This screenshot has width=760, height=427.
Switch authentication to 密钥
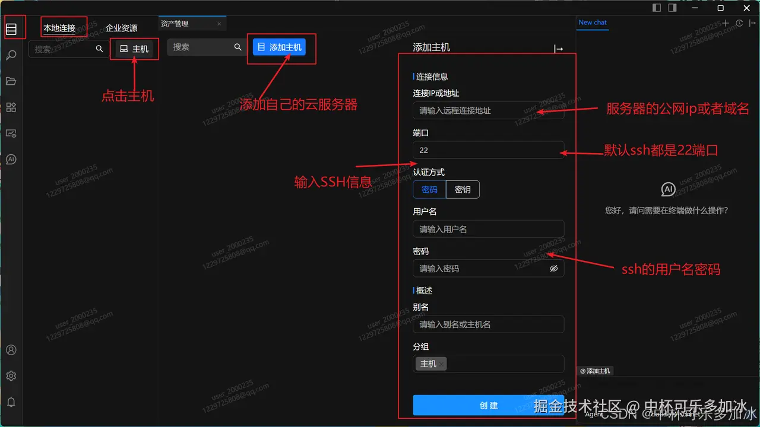(x=463, y=189)
